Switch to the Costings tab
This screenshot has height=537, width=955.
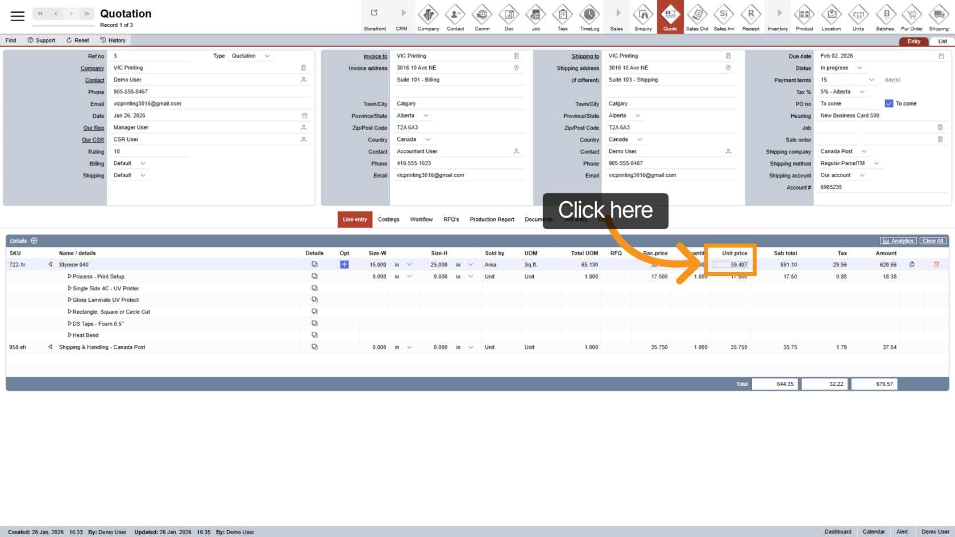point(388,219)
